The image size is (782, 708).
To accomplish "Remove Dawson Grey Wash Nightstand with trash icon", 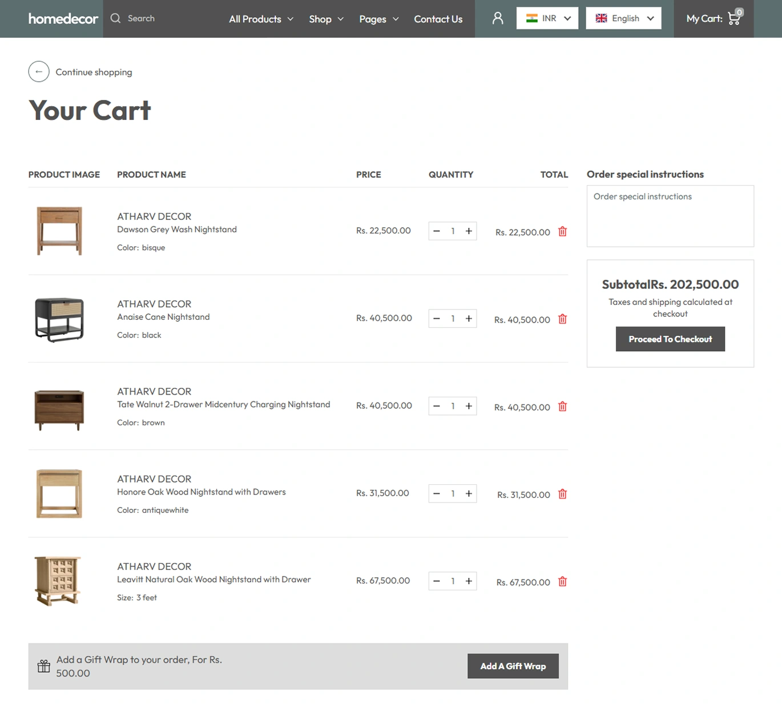I will (x=562, y=231).
